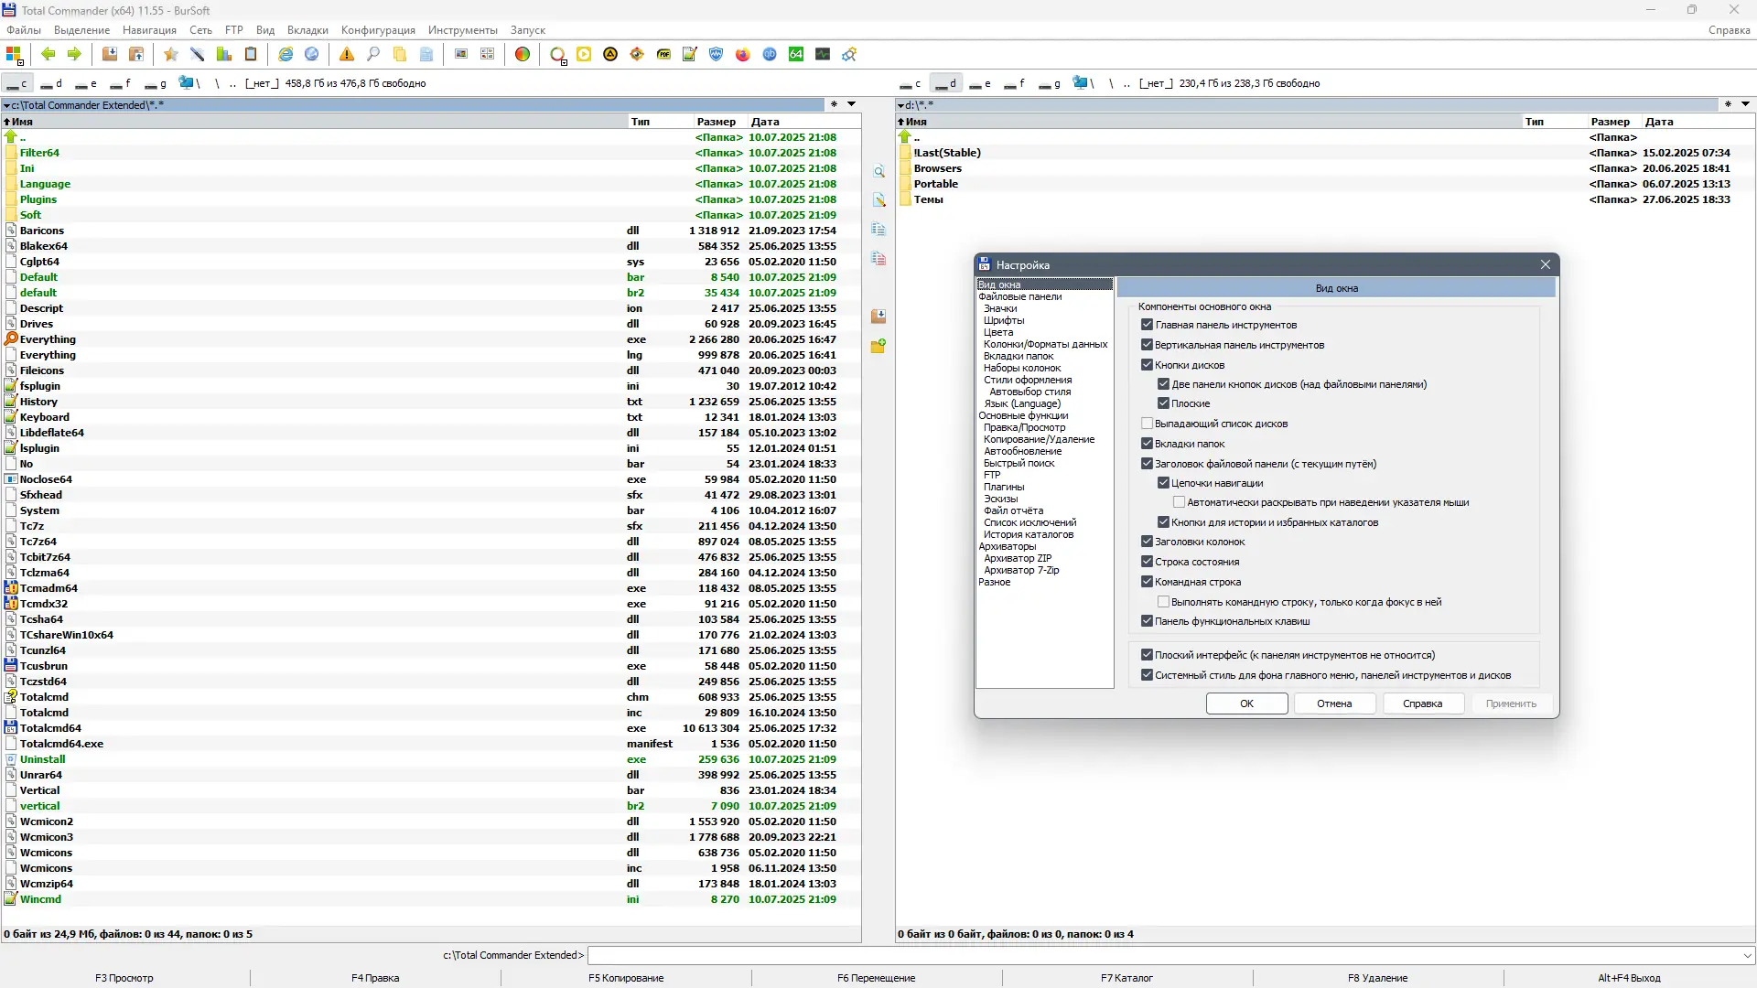
Task: Click the Internet Explorer icon in toolbar
Action: click(x=286, y=55)
